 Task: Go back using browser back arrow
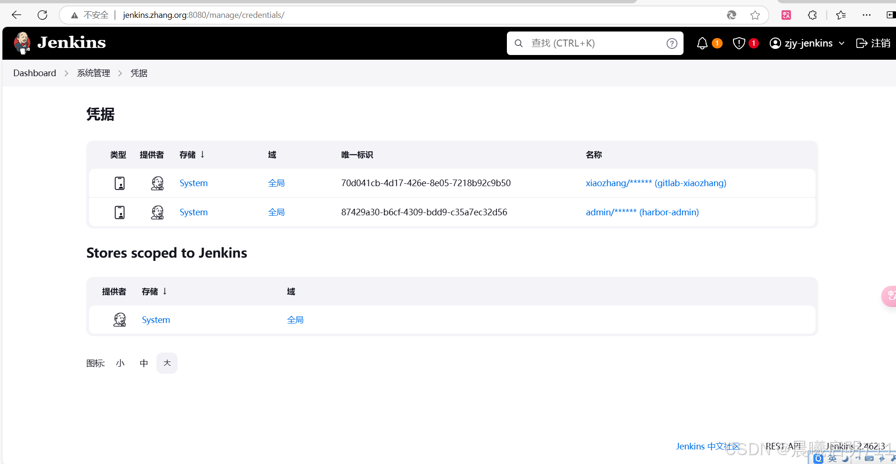tap(16, 15)
